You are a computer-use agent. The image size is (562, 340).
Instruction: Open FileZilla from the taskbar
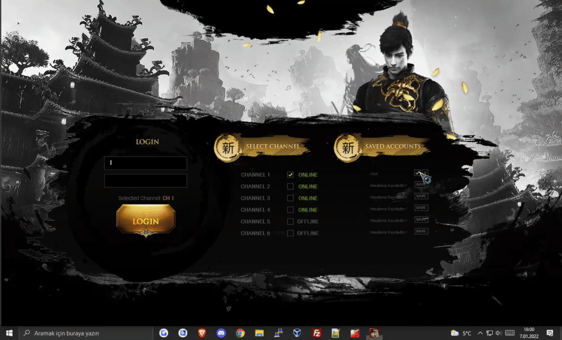click(x=316, y=333)
